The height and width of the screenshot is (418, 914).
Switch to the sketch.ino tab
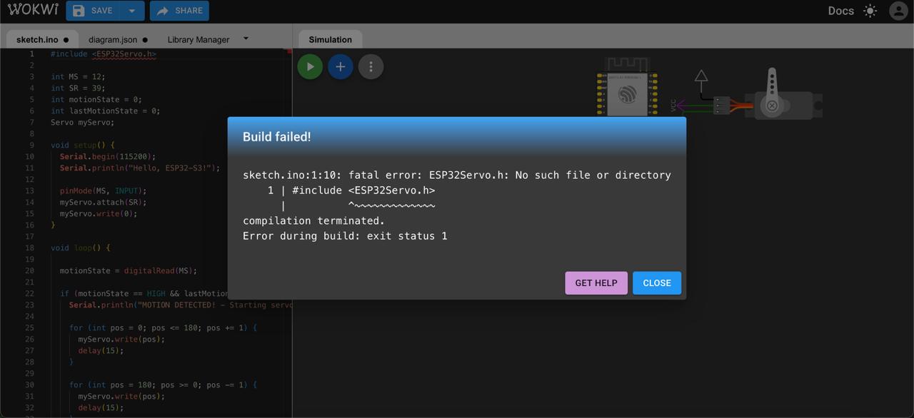point(37,40)
